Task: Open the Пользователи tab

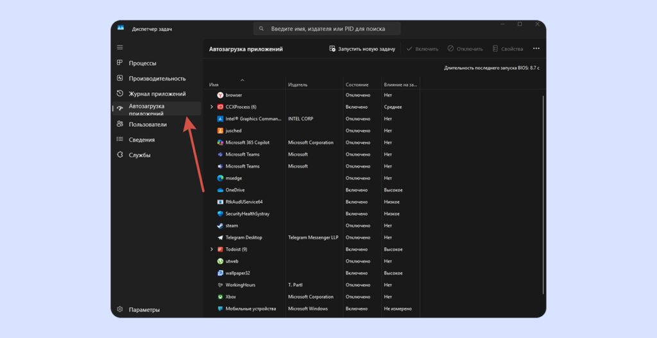Action: click(157, 124)
